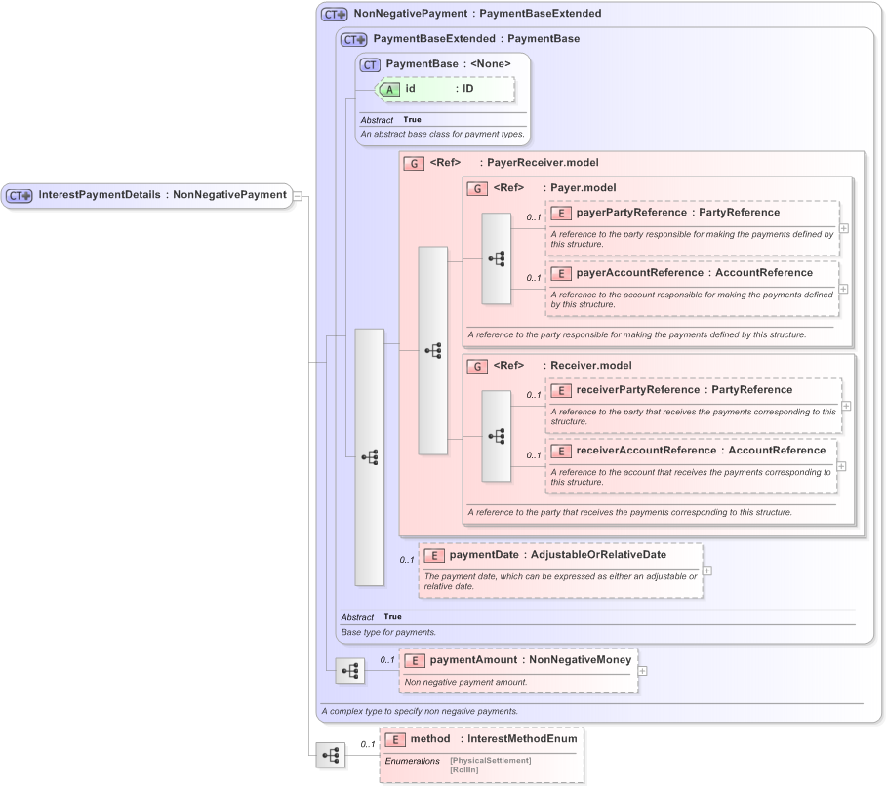886x787 pixels.
Task: Click the CT icon of NonNegativePayment
Action: pyautogui.click(x=334, y=14)
